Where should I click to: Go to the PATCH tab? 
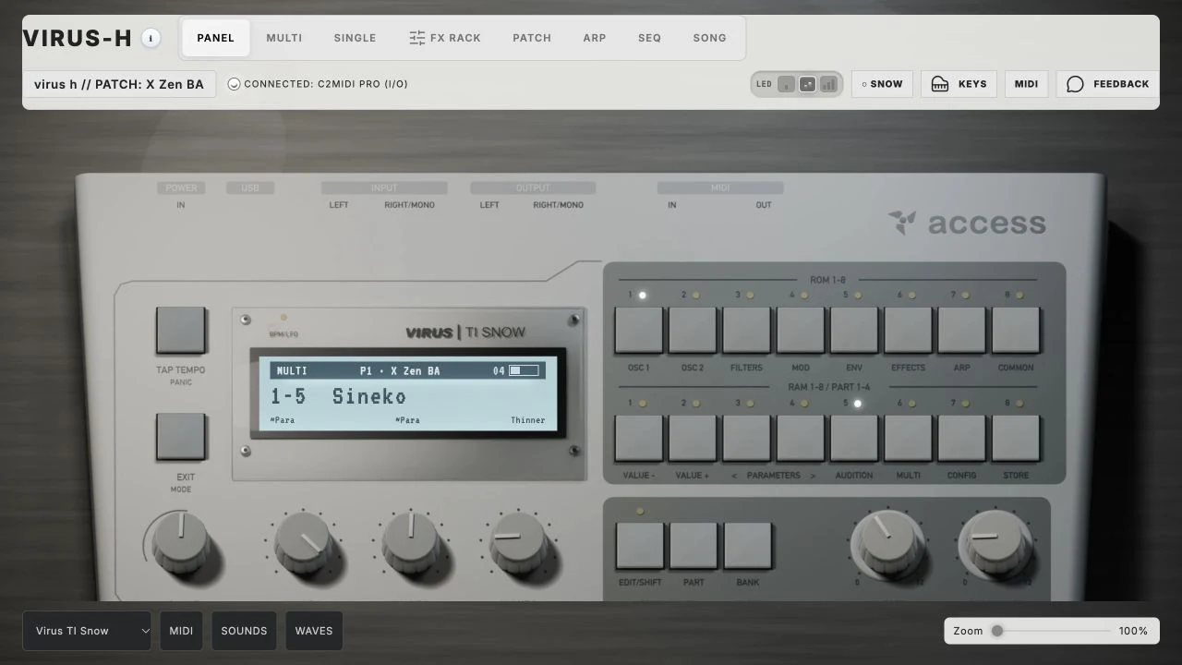click(532, 38)
